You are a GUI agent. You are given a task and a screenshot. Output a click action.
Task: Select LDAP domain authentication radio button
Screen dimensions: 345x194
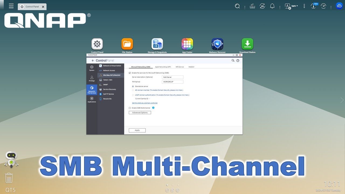click(x=133, y=95)
